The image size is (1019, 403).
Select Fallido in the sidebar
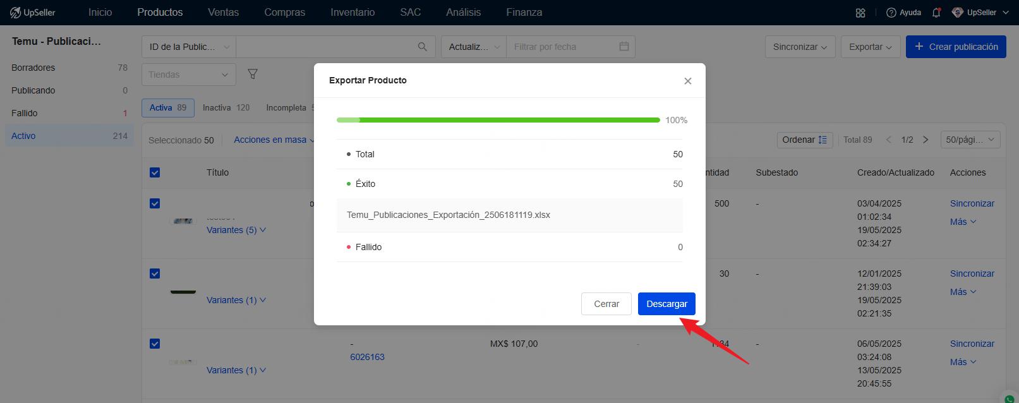click(x=69, y=113)
